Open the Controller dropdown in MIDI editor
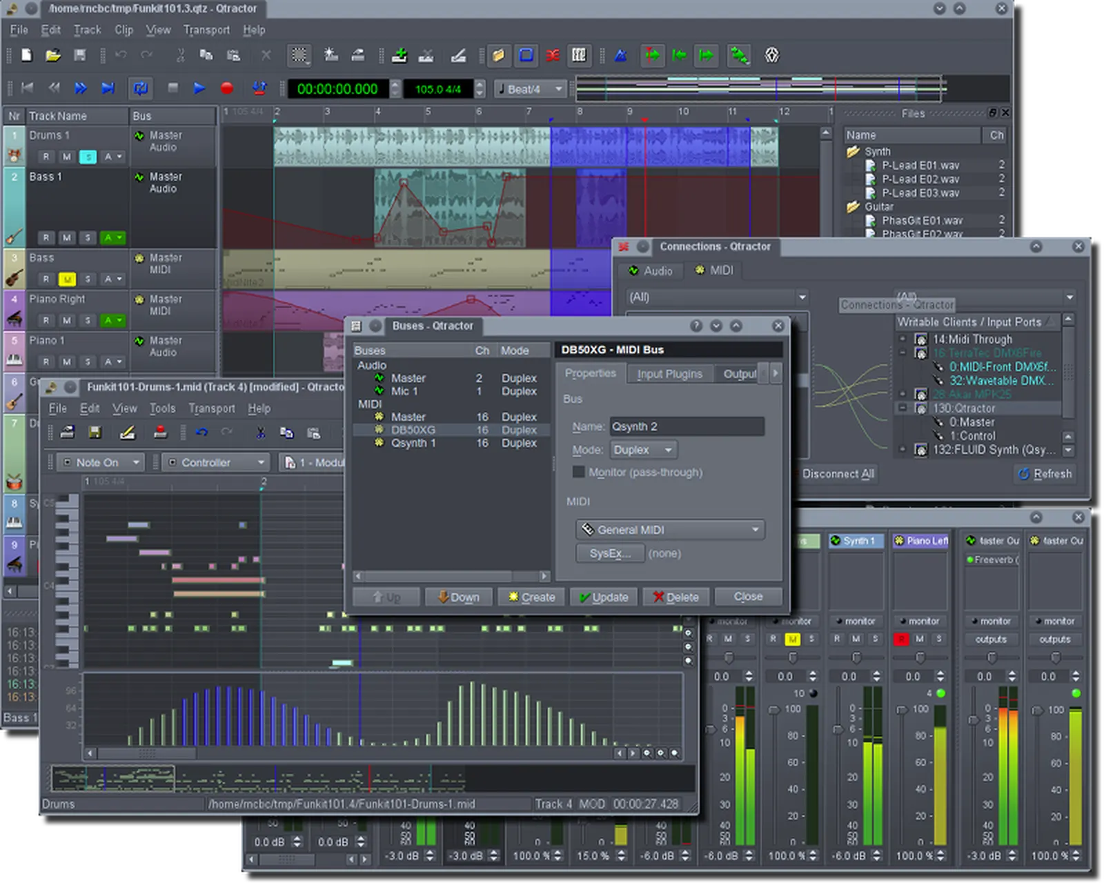Viewport: 1104px width, 883px height. pyautogui.click(x=216, y=463)
